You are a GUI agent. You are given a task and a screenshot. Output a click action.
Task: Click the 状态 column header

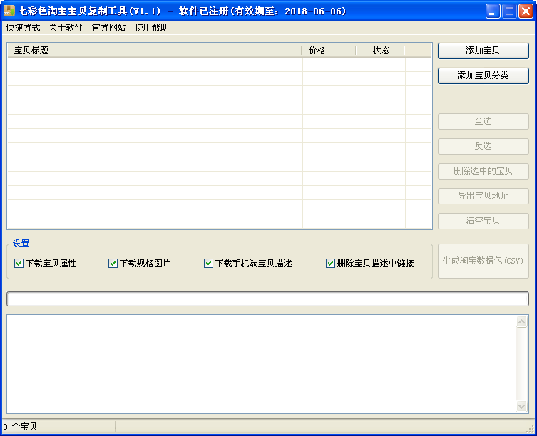click(380, 51)
